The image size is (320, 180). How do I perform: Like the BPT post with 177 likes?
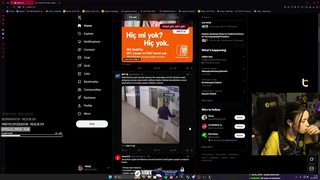tap(157, 150)
